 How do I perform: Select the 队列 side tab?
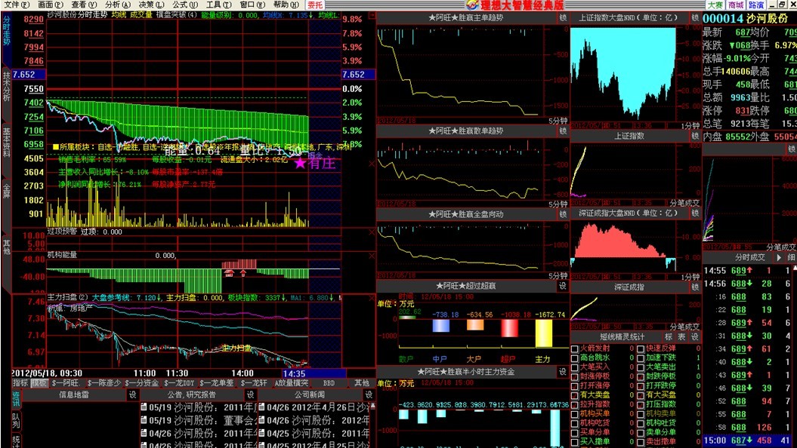(x=17, y=419)
